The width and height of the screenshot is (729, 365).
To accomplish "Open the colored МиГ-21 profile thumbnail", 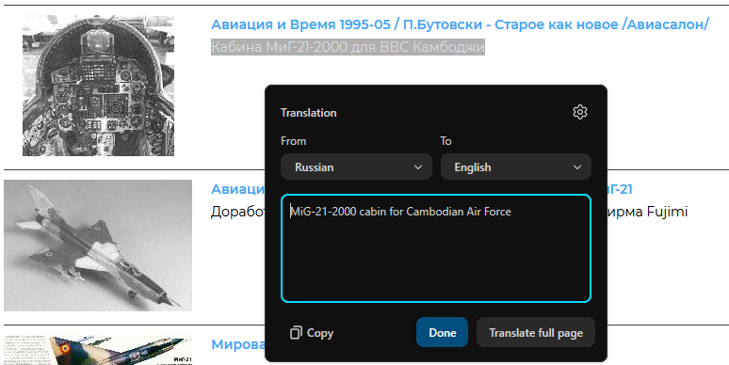I will click(98, 350).
